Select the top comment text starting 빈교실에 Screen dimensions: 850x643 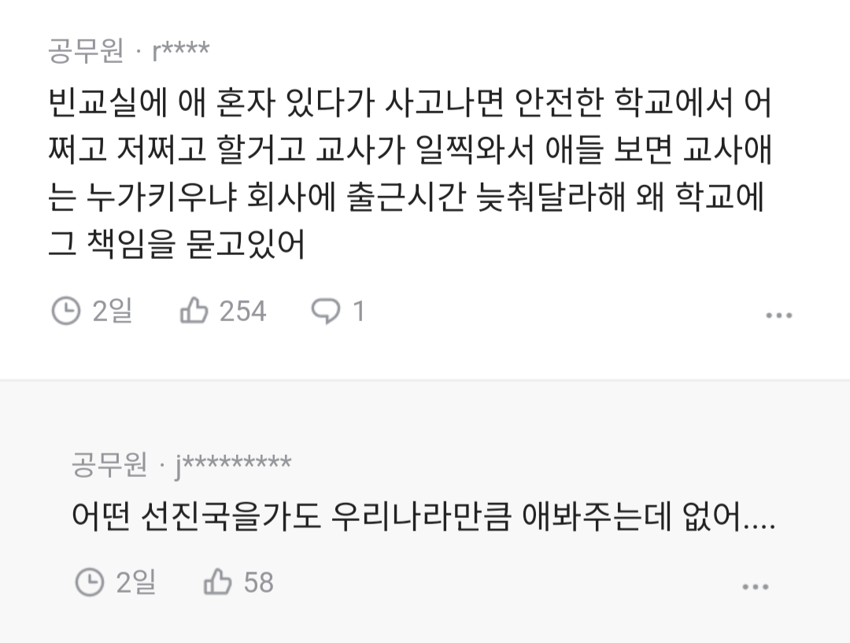click(x=410, y=172)
